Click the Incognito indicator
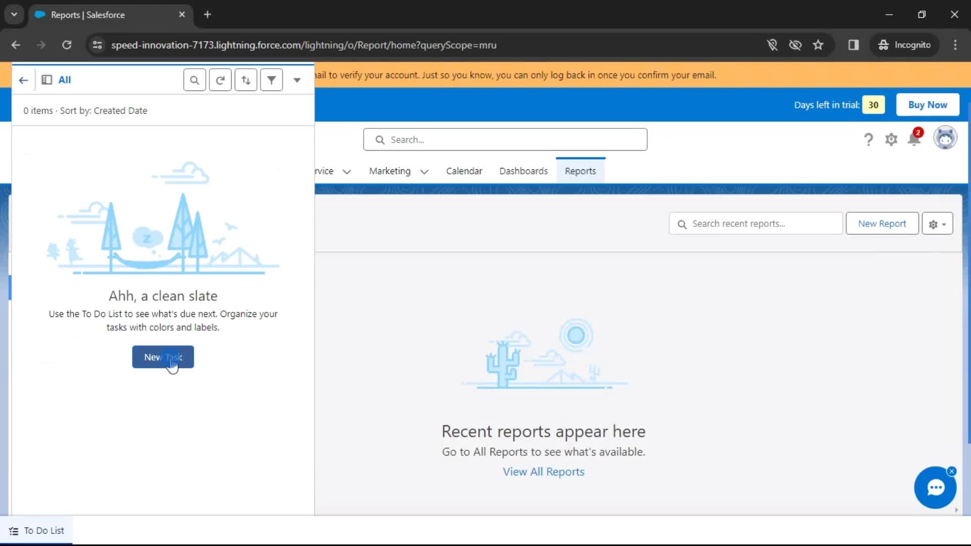This screenshot has height=546, width=971. (905, 45)
